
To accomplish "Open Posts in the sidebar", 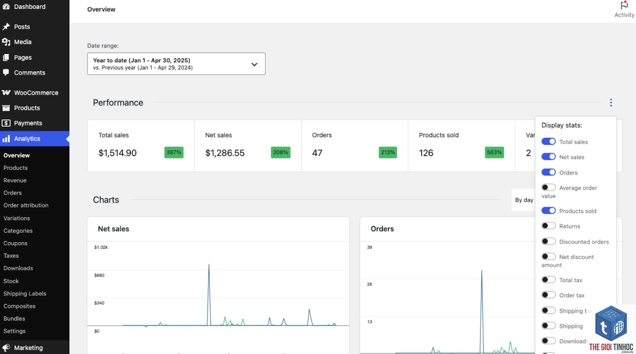I will [22, 27].
